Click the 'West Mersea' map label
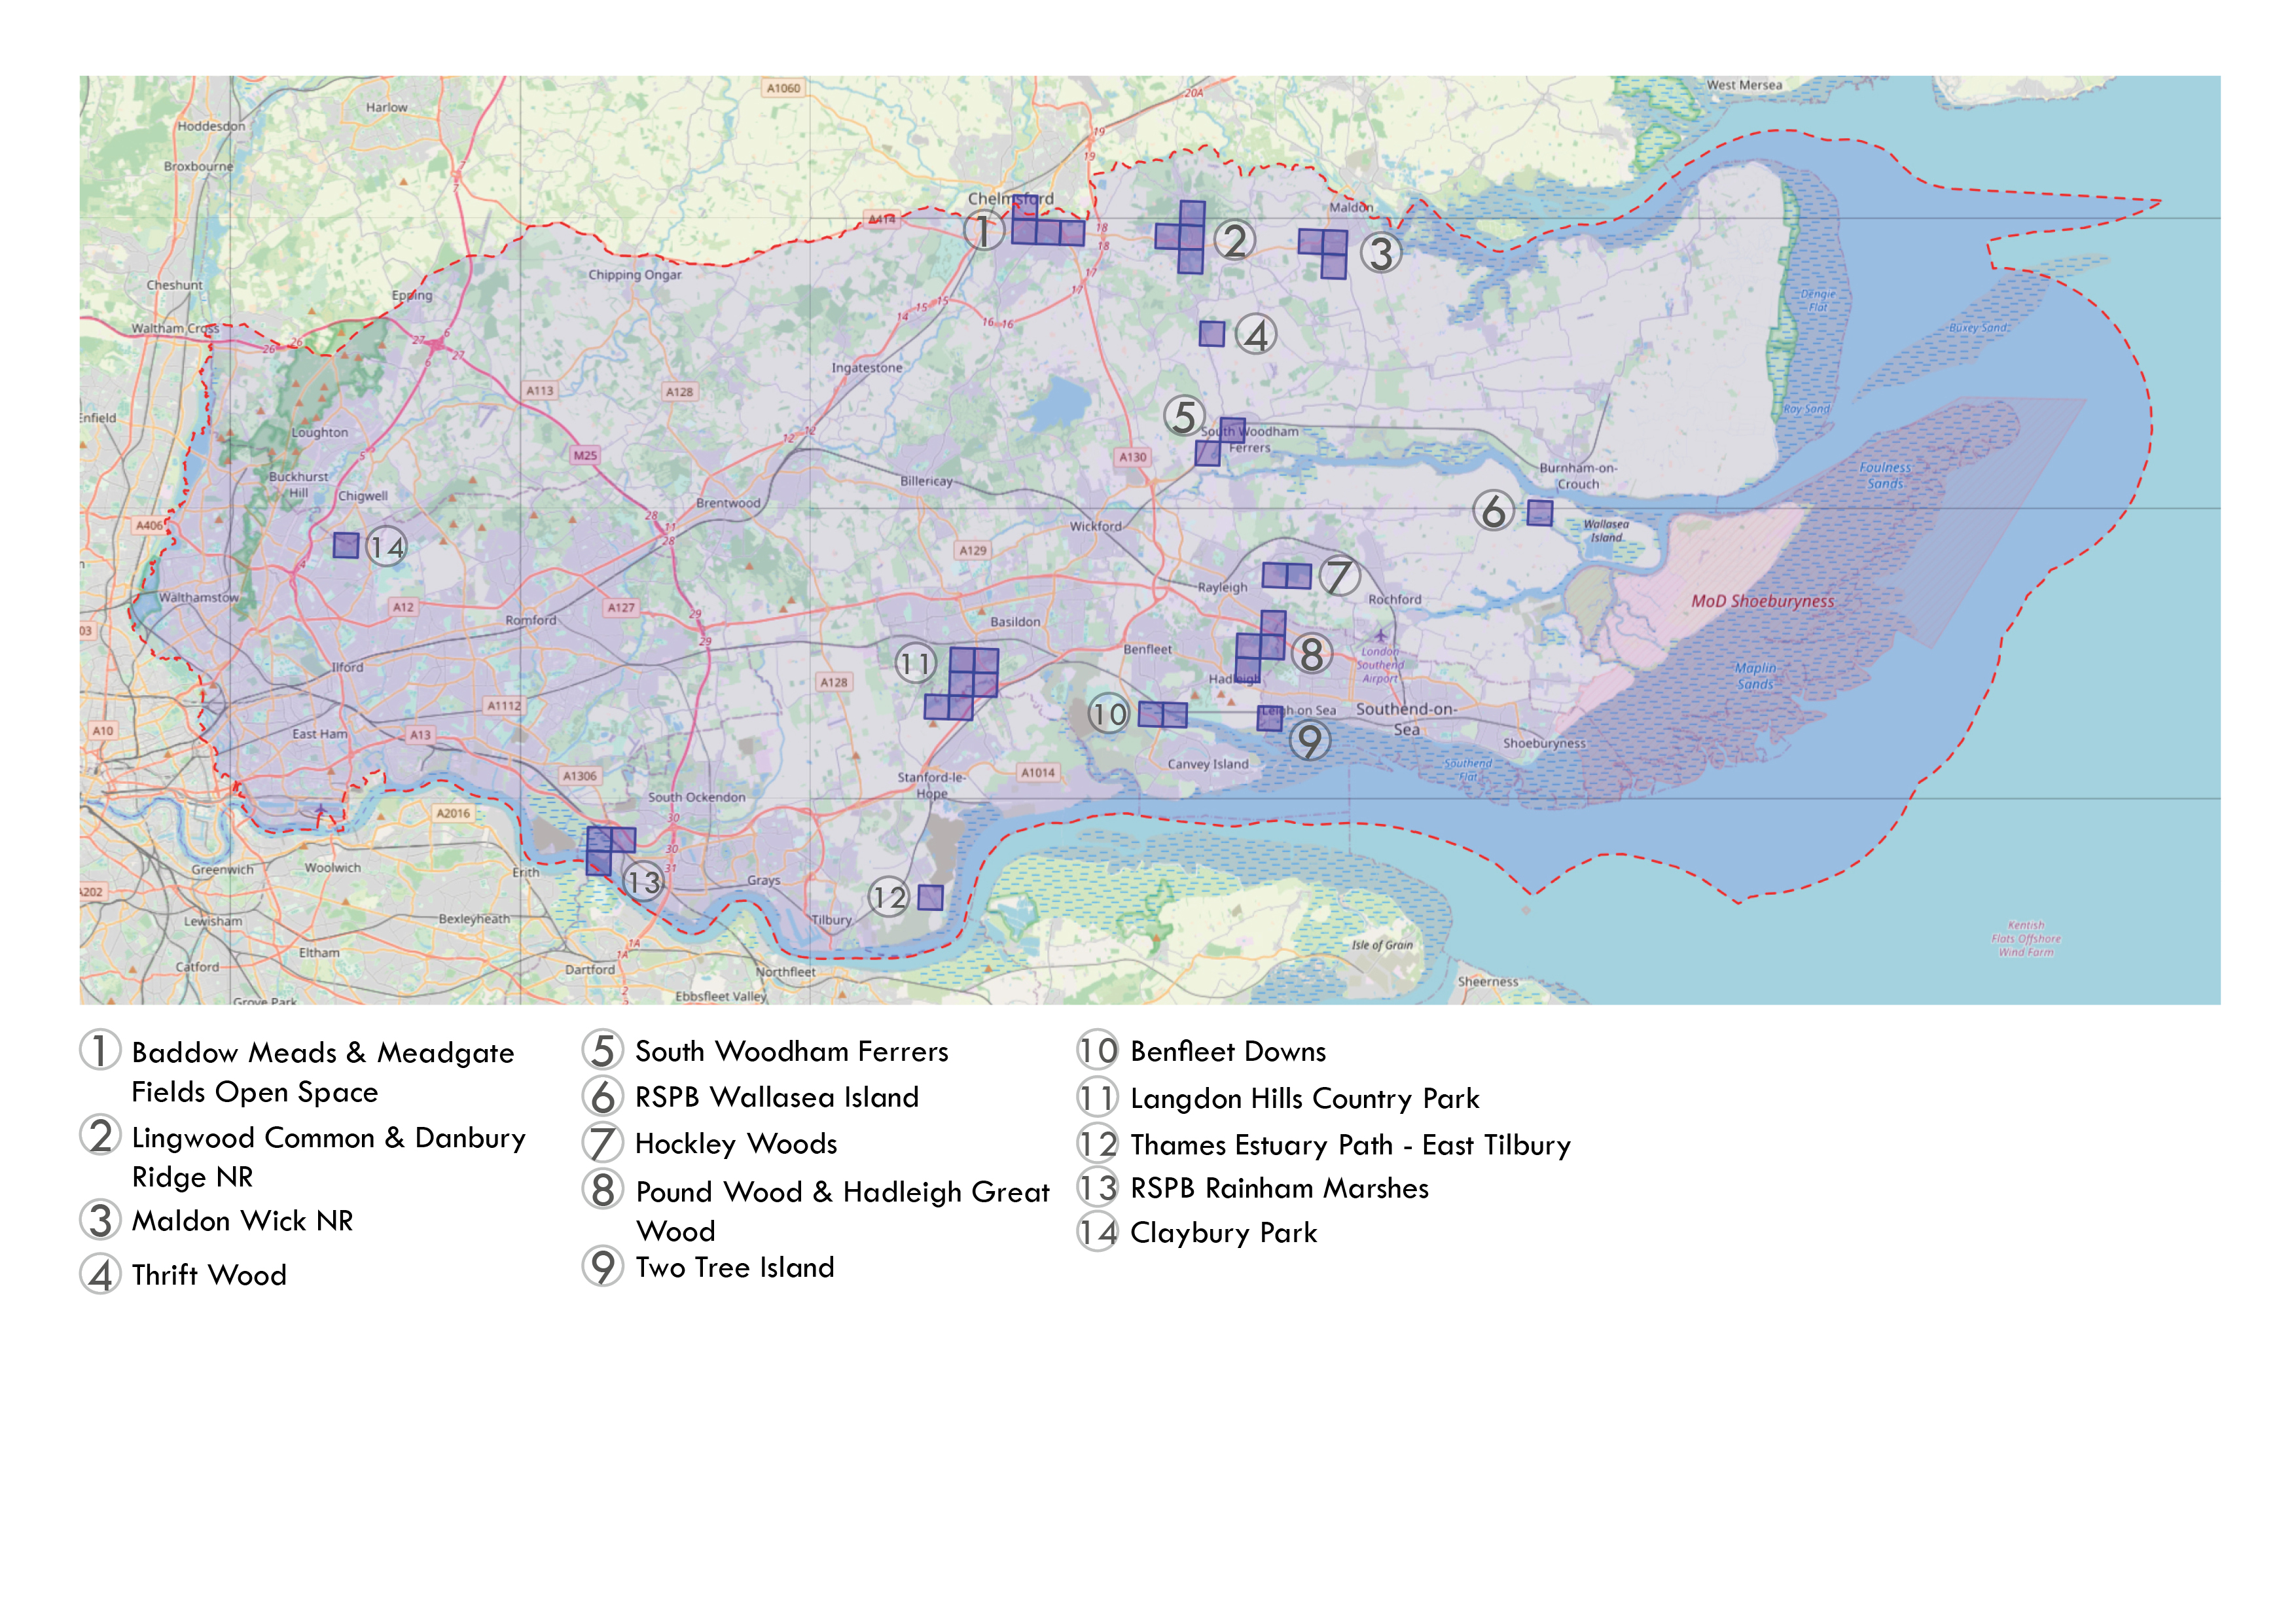The image size is (2296, 1623). (x=1744, y=85)
